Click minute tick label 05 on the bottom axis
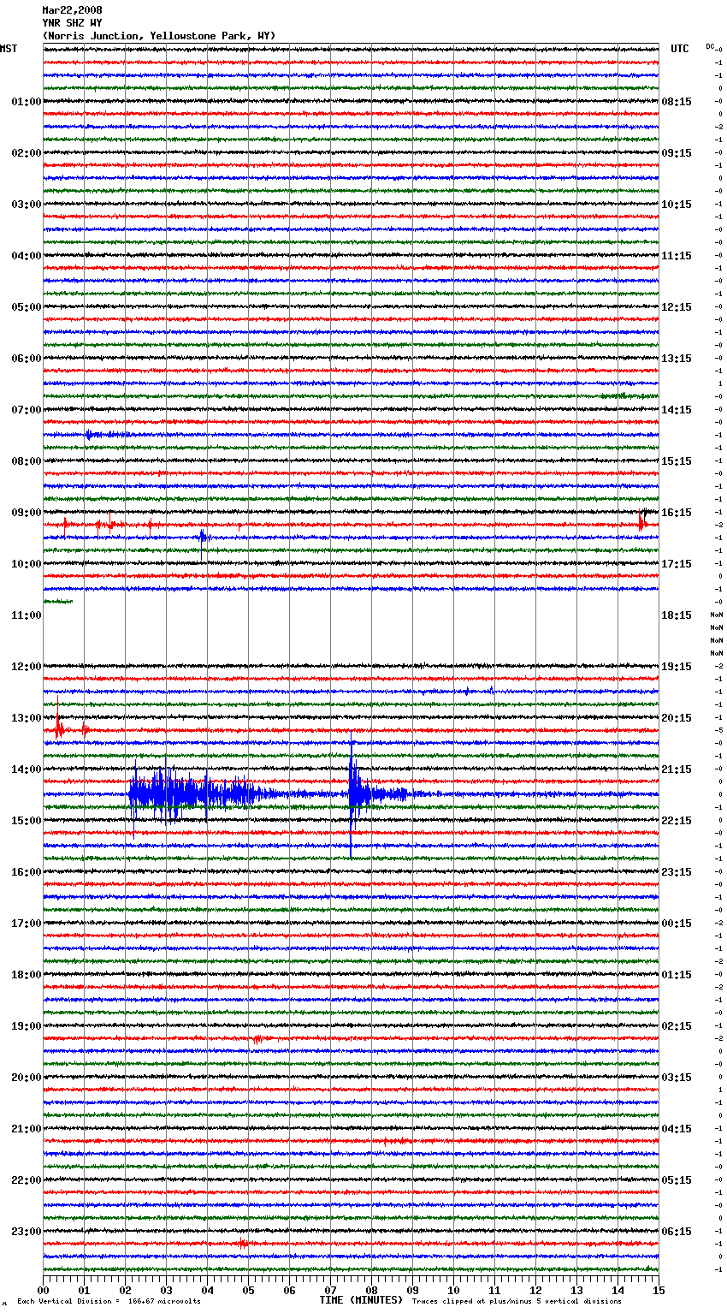Screen dimensions: 727x1313 (248, 1290)
